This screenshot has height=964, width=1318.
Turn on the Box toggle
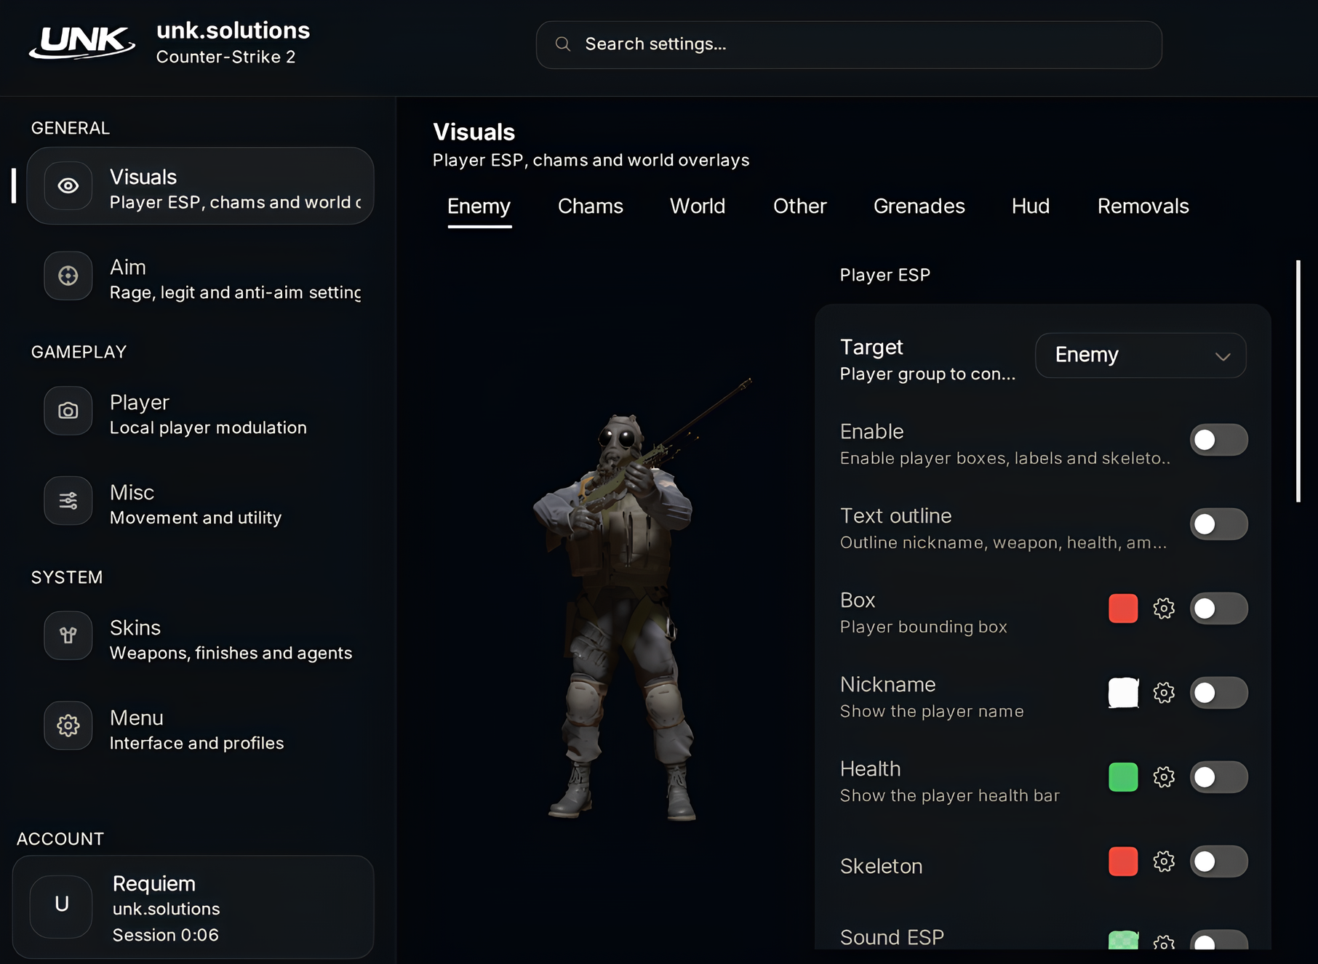point(1219,608)
